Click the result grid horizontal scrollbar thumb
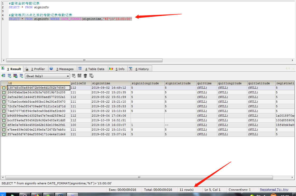 139,178
